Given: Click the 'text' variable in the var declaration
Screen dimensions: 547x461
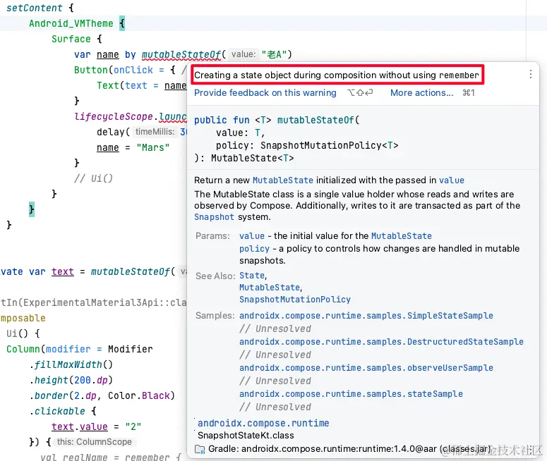Looking at the screenshot, I should 63,271.
